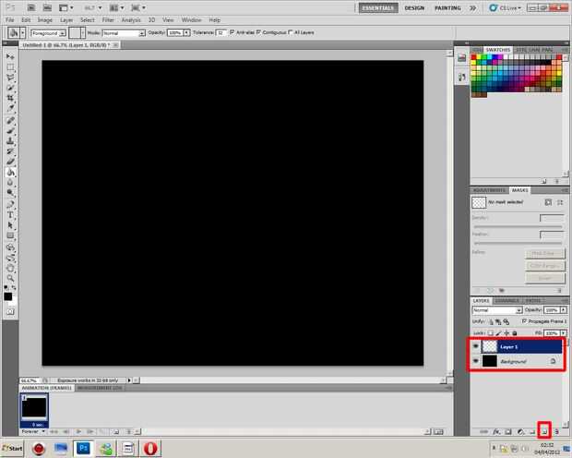This screenshot has width=572, height=458.
Task: Open the Foreground fill source dropdown
Action: click(48, 33)
